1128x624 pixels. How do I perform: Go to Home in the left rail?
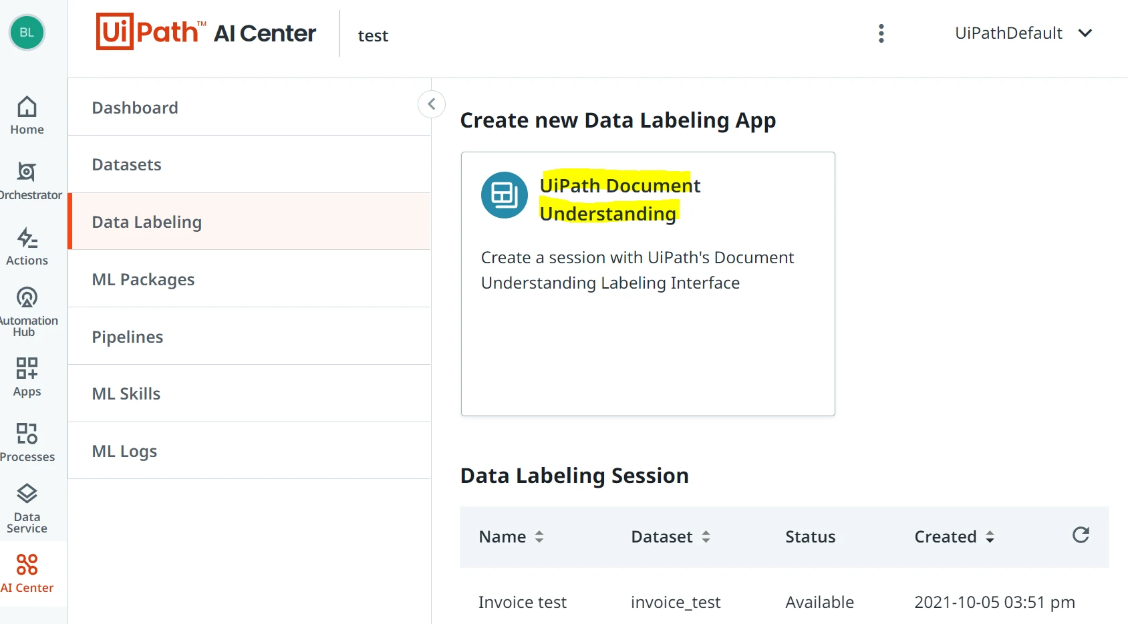27,115
